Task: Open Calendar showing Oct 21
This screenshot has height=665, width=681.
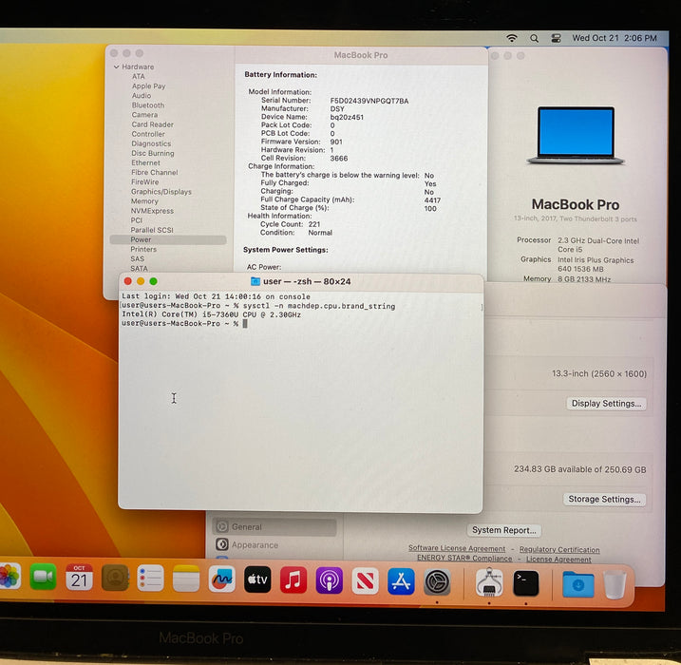Action: pyautogui.click(x=79, y=578)
